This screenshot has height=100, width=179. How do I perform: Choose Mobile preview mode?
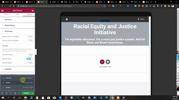[x=17, y=87]
